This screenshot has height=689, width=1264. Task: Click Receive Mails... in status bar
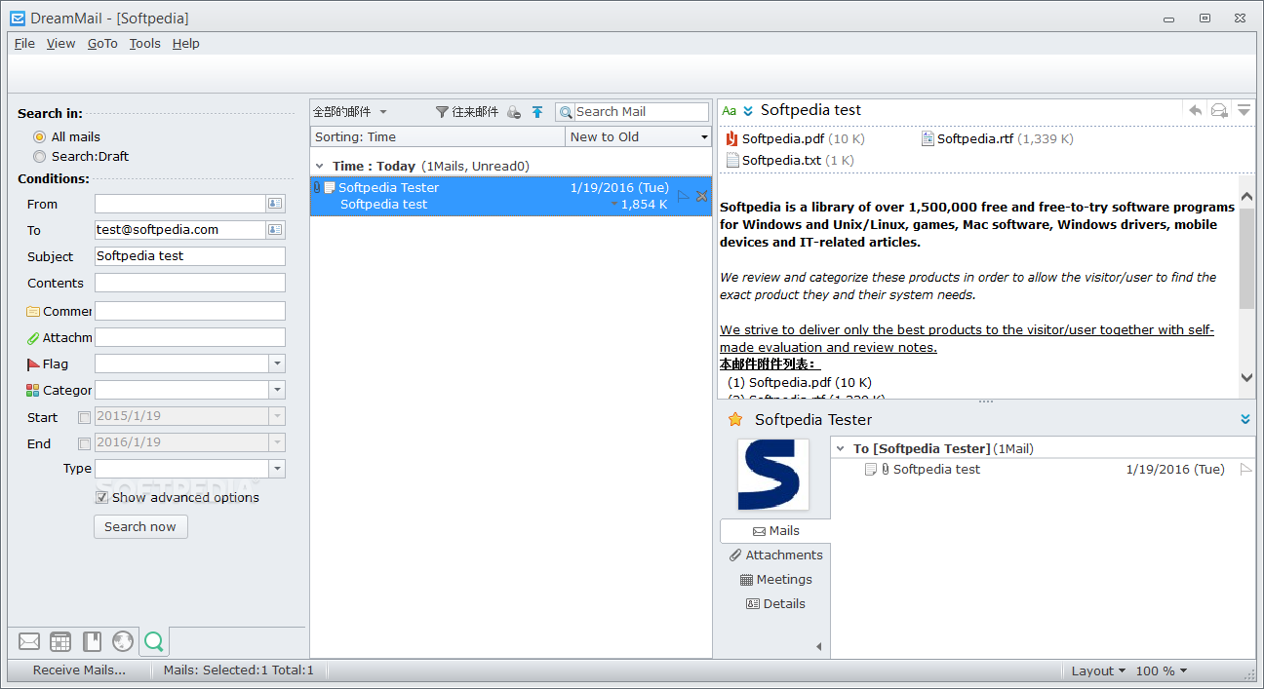pyautogui.click(x=79, y=670)
